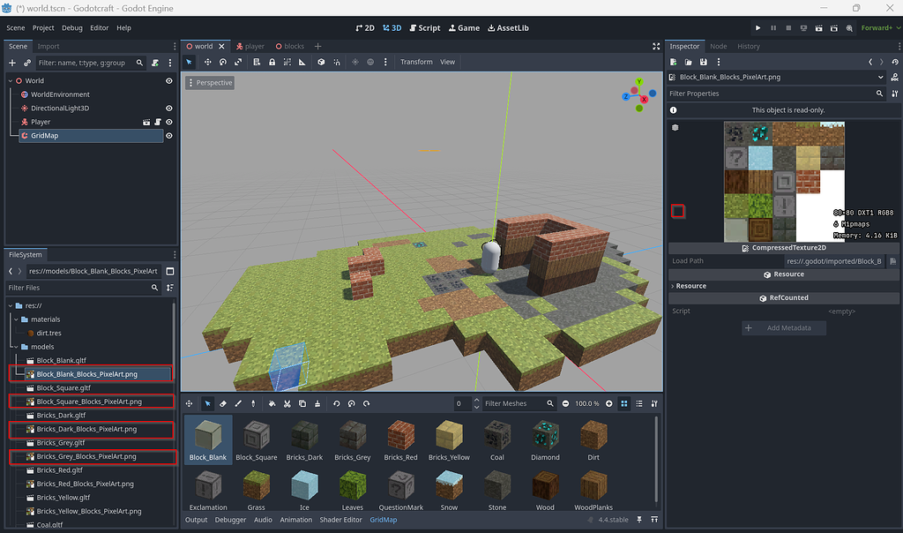
Task: Click the Add Metadata button
Action: pos(783,327)
